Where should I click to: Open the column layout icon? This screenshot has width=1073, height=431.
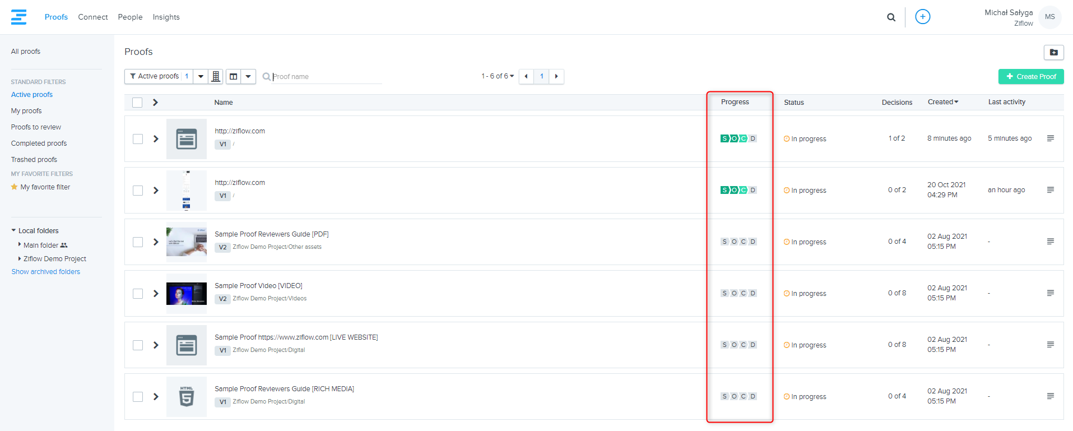pyautogui.click(x=234, y=76)
